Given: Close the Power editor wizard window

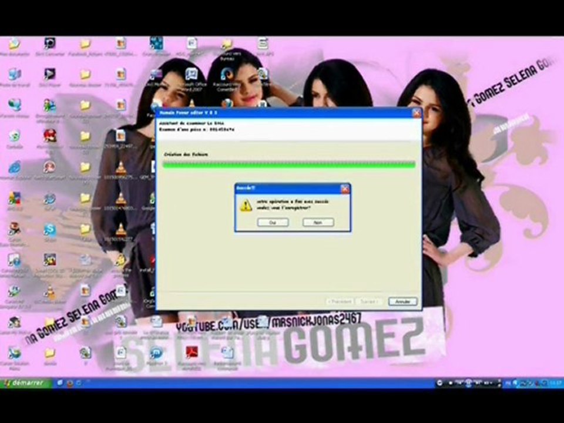Looking at the screenshot, I should [416, 113].
